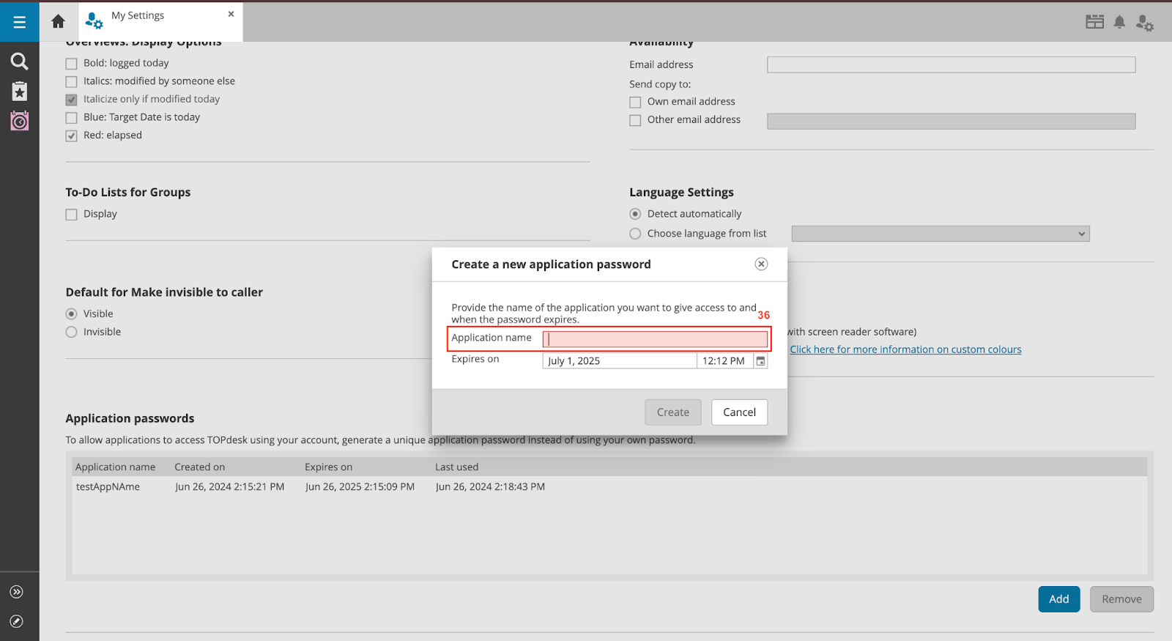Screen dimensions: 1172x641
Task: Enable the 'Bold: logged today' checkbox
Action: tap(72, 64)
